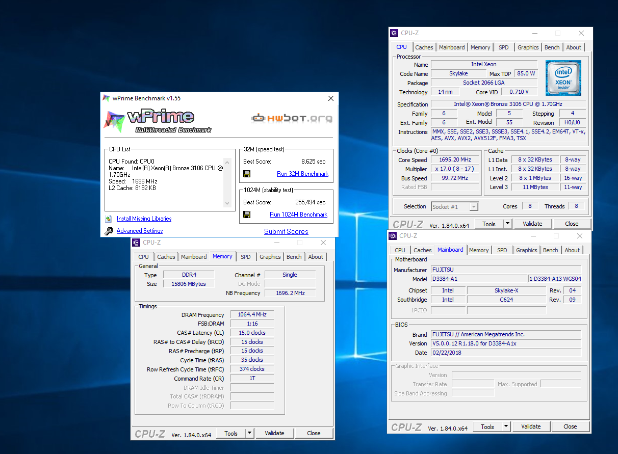Select About tab in Memory window
The height and width of the screenshot is (454, 618).
tap(316, 257)
